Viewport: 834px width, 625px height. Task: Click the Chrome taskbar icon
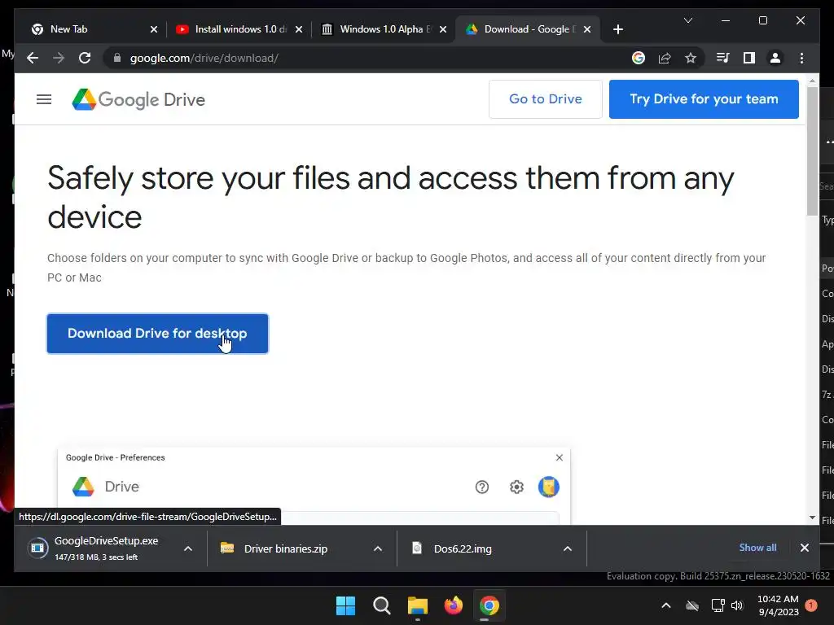coord(489,605)
